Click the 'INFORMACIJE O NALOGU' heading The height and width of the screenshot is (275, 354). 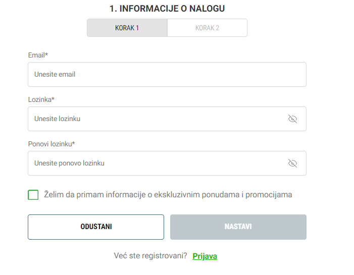(x=172, y=9)
